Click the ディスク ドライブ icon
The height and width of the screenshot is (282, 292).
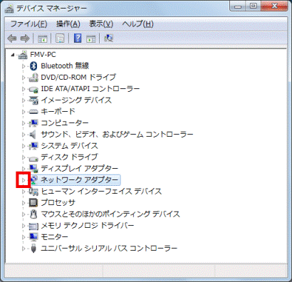[x=33, y=158]
